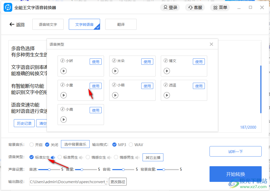This screenshot has height=191, width=270.
Task: Open 客服 customer service
Action: (195, 7)
